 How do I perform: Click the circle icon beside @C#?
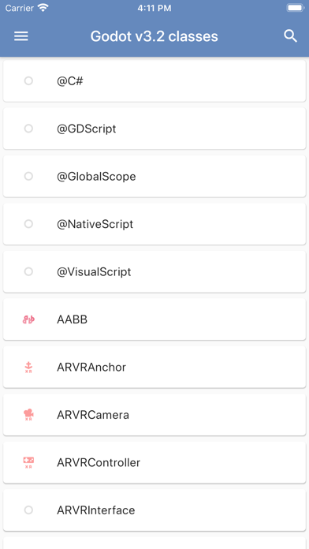pyautogui.click(x=28, y=81)
